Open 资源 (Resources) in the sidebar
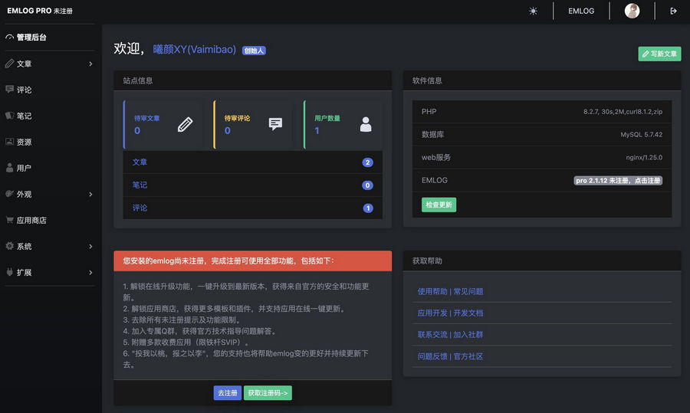The height and width of the screenshot is (413, 690). coord(25,142)
